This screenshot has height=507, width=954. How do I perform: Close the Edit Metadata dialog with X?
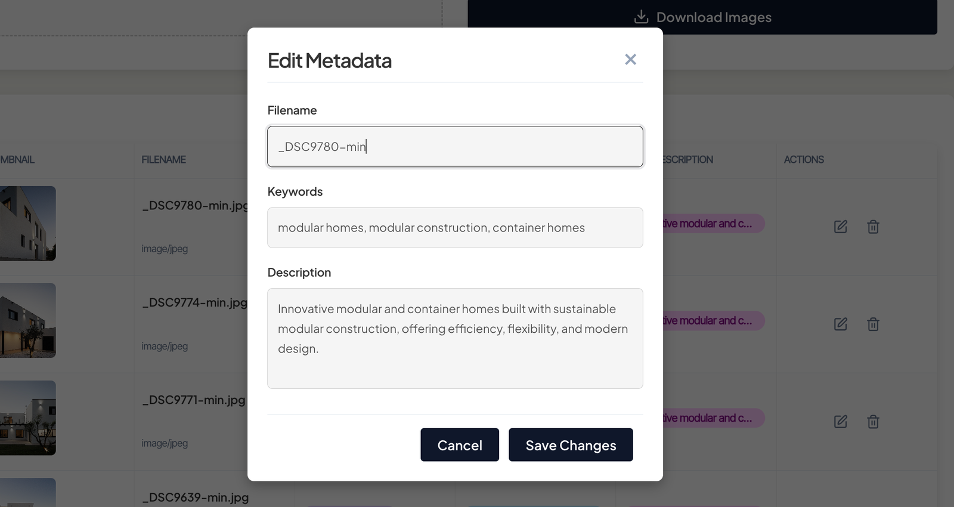point(630,60)
